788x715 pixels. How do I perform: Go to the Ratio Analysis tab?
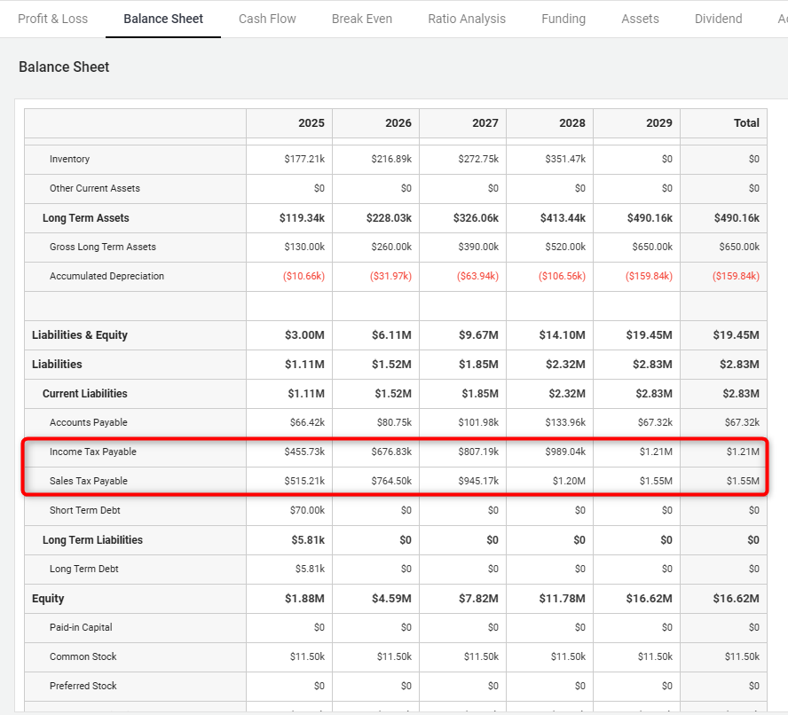point(467,19)
